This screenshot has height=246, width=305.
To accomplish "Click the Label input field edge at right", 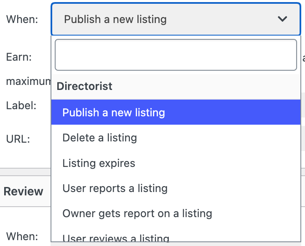I will (x=303, y=105).
